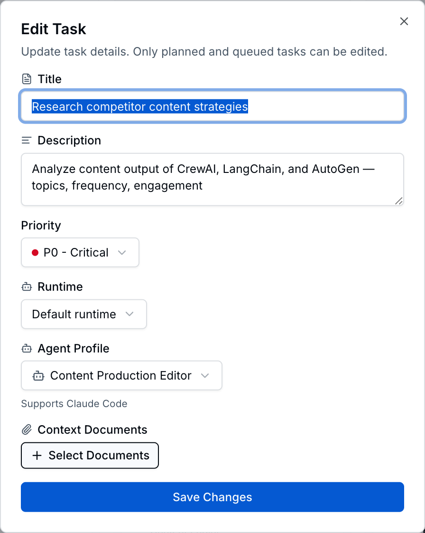Viewport: 425px width, 533px height.
Task: Click the document icon beside the Title label
Action: pos(26,79)
